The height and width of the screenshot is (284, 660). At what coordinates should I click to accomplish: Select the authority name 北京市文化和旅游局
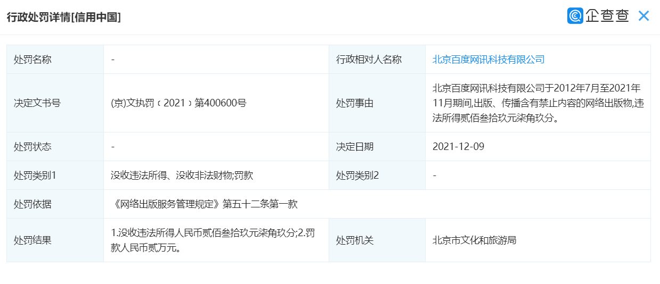pyautogui.click(x=475, y=240)
